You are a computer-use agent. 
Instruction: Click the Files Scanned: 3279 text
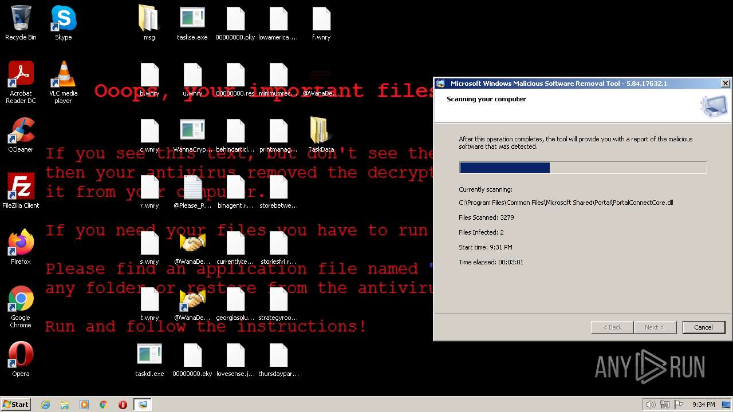pos(486,217)
